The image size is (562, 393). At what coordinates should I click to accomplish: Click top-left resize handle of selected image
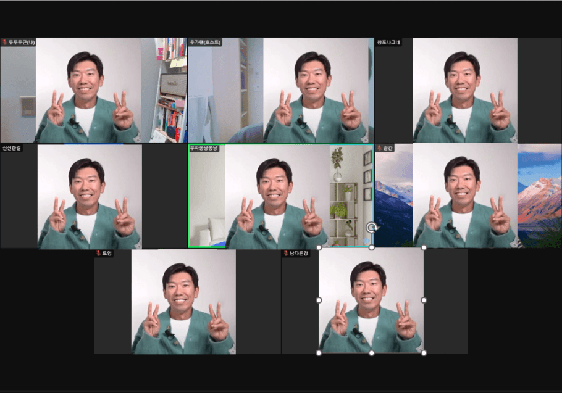coord(319,247)
